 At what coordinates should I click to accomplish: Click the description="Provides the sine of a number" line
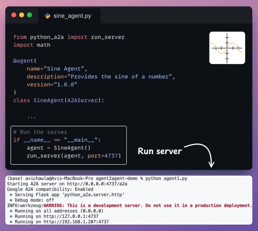click(x=101, y=77)
